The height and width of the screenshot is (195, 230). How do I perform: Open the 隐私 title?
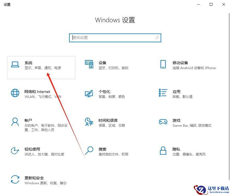click(176, 149)
